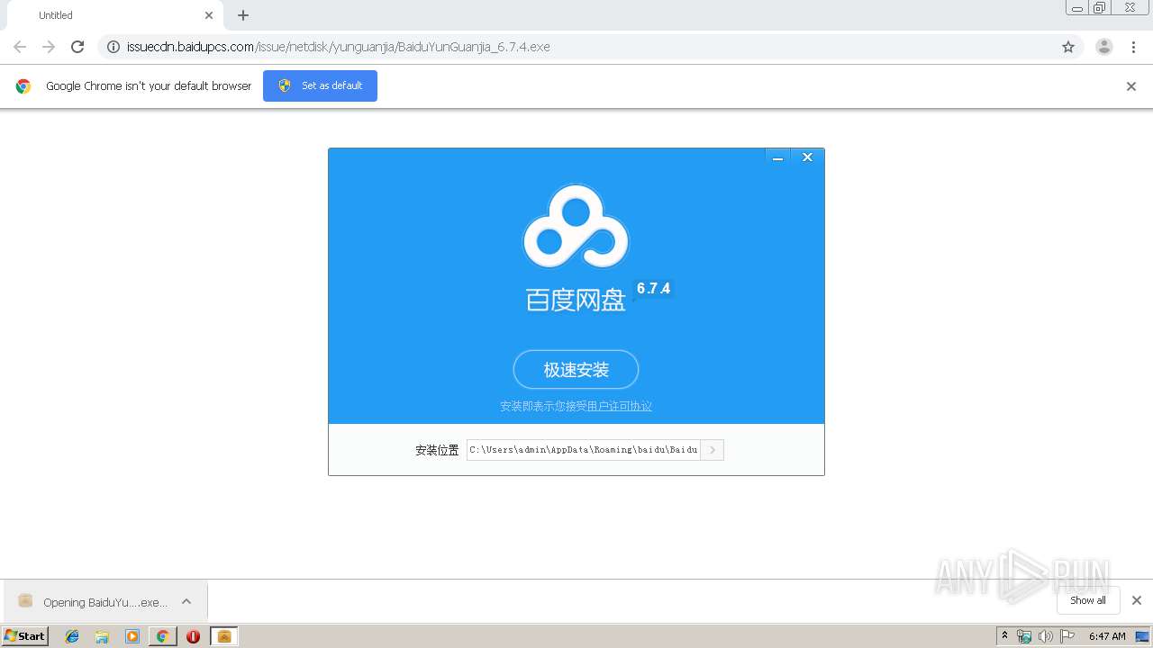This screenshot has width=1153, height=648.
Task: Open the volume speaker tray icon
Action: [1045, 636]
